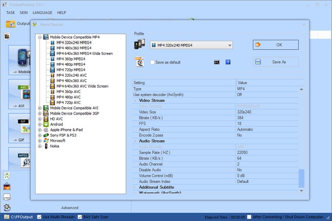Select MP4 640x360 AVC Wide Screen profile
The width and height of the screenshot is (332, 221).
click(82, 86)
